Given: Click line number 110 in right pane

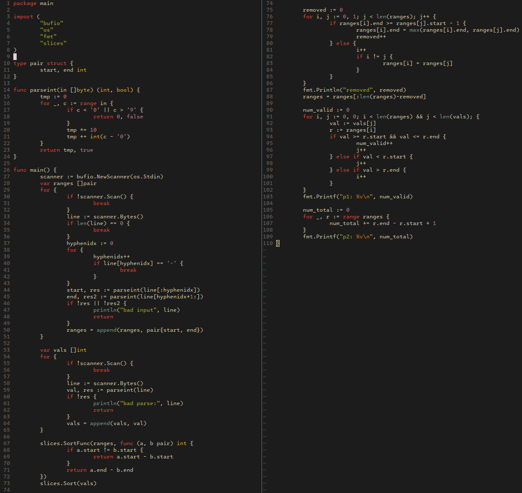Looking at the screenshot, I should point(268,243).
